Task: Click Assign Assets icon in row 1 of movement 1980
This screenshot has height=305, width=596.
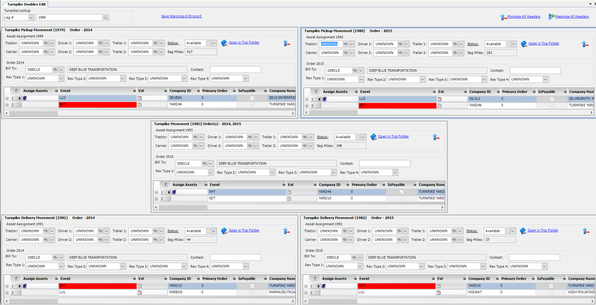Action: (x=324, y=99)
